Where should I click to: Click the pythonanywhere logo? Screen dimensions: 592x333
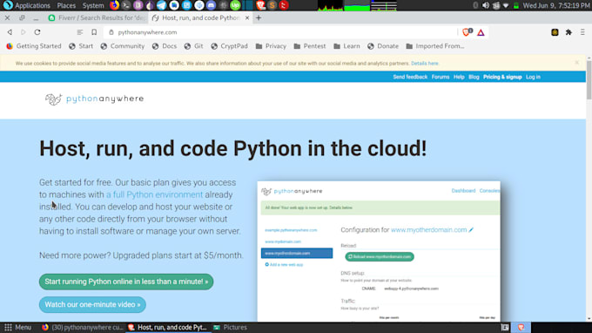tap(94, 99)
